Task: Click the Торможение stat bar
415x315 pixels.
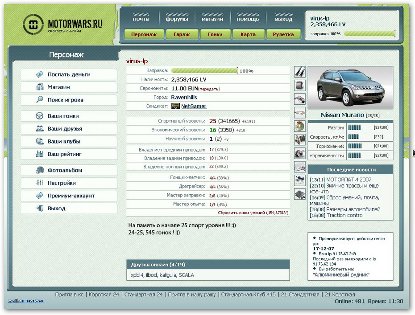Action: click(x=355, y=146)
